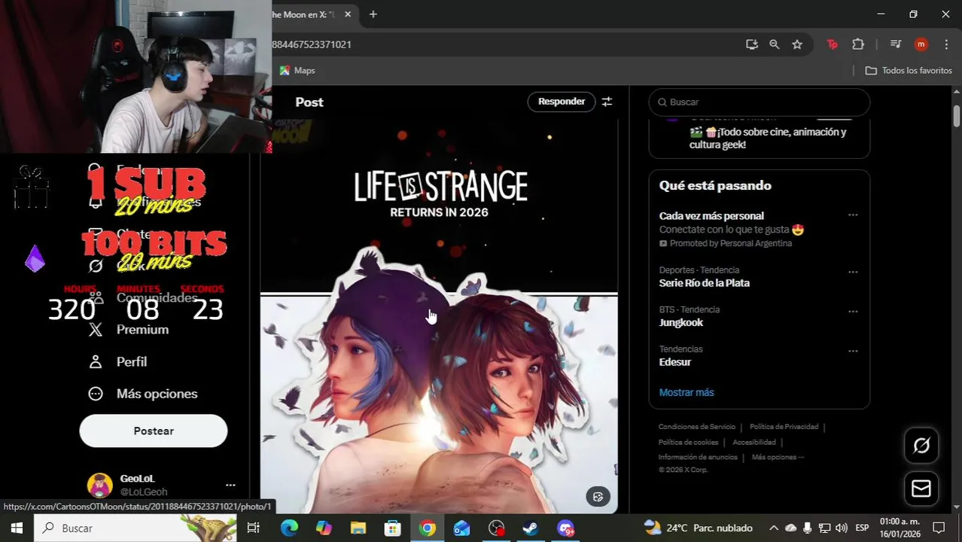This screenshot has height=542, width=962.
Task: Open a new browser tab
Action: pos(373,14)
